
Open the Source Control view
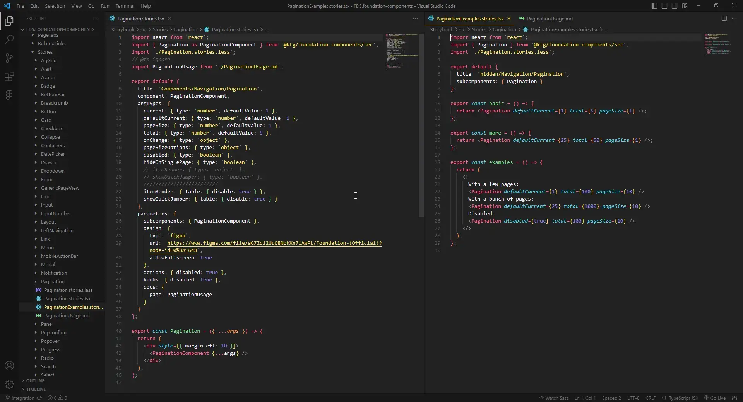[9, 58]
